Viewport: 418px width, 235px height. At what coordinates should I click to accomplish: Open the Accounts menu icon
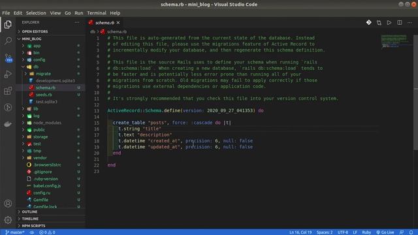tap(8, 204)
